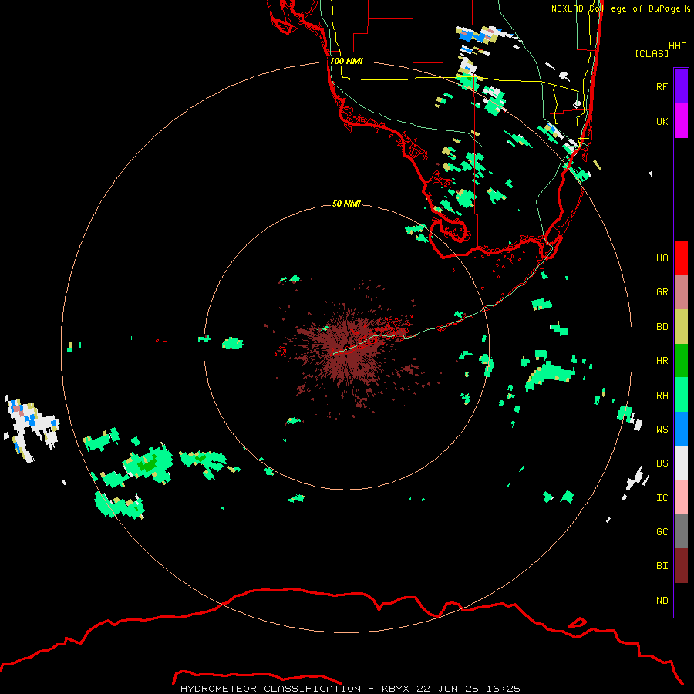Click the HHC product label

click(677, 46)
